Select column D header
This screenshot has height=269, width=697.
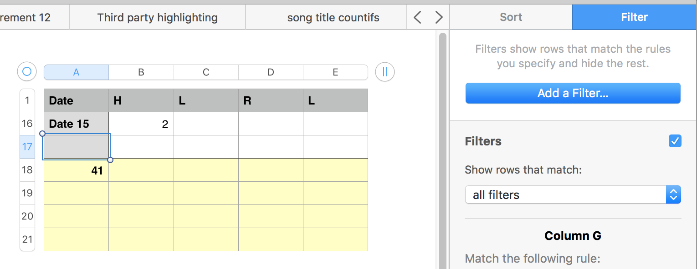click(271, 72)
